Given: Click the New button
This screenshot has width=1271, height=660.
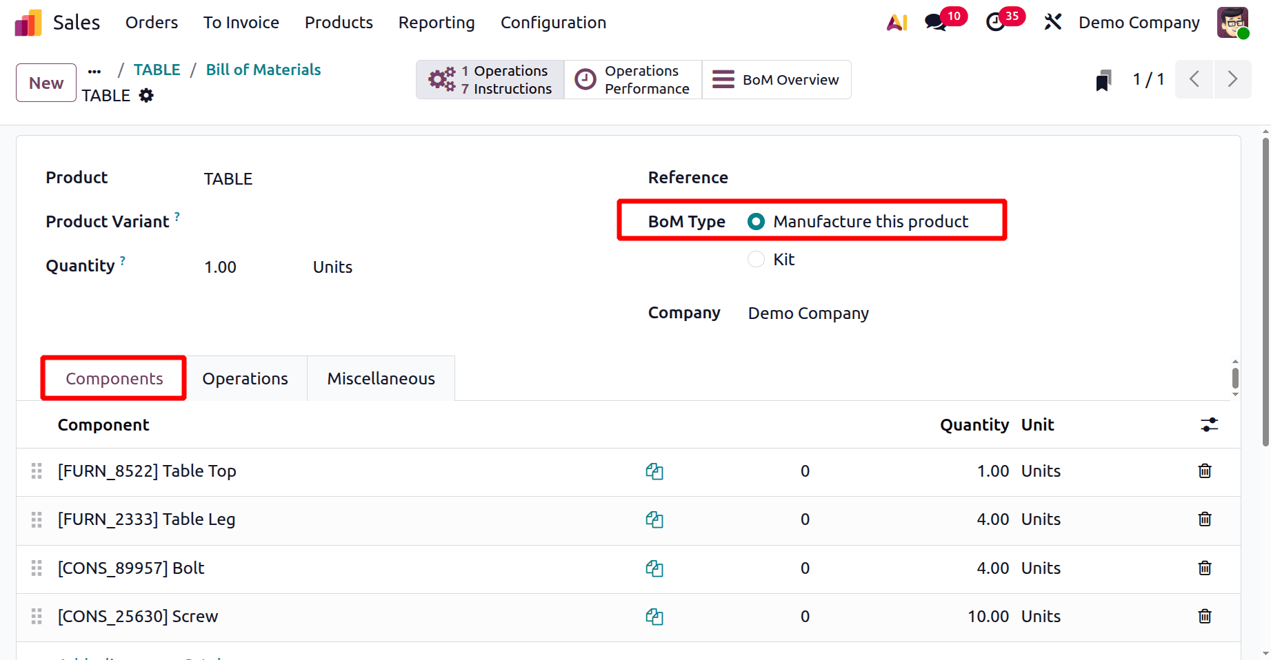Looking at the screenshot, I should pos(46,82).
